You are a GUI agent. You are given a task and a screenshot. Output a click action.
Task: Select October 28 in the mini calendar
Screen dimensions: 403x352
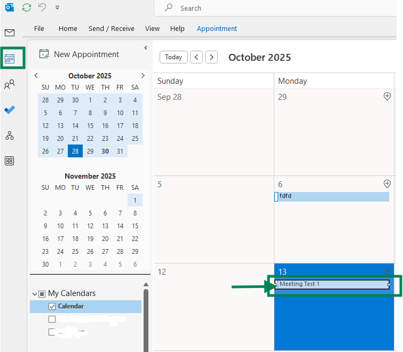pos(75,151)
